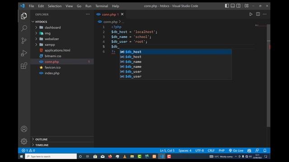Change end of line sequence CRLF
The height and width of the screenshot is (162, 289).
(211, 150)
